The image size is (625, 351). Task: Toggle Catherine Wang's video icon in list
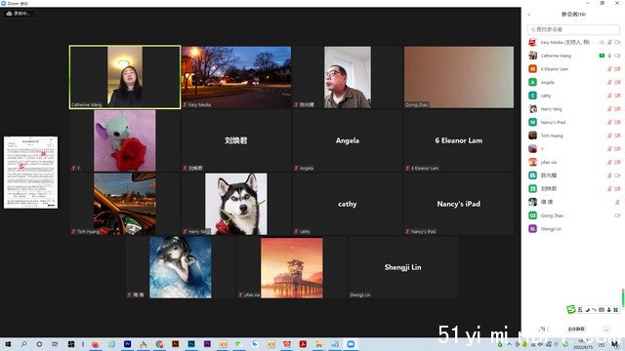coord(617,56)
